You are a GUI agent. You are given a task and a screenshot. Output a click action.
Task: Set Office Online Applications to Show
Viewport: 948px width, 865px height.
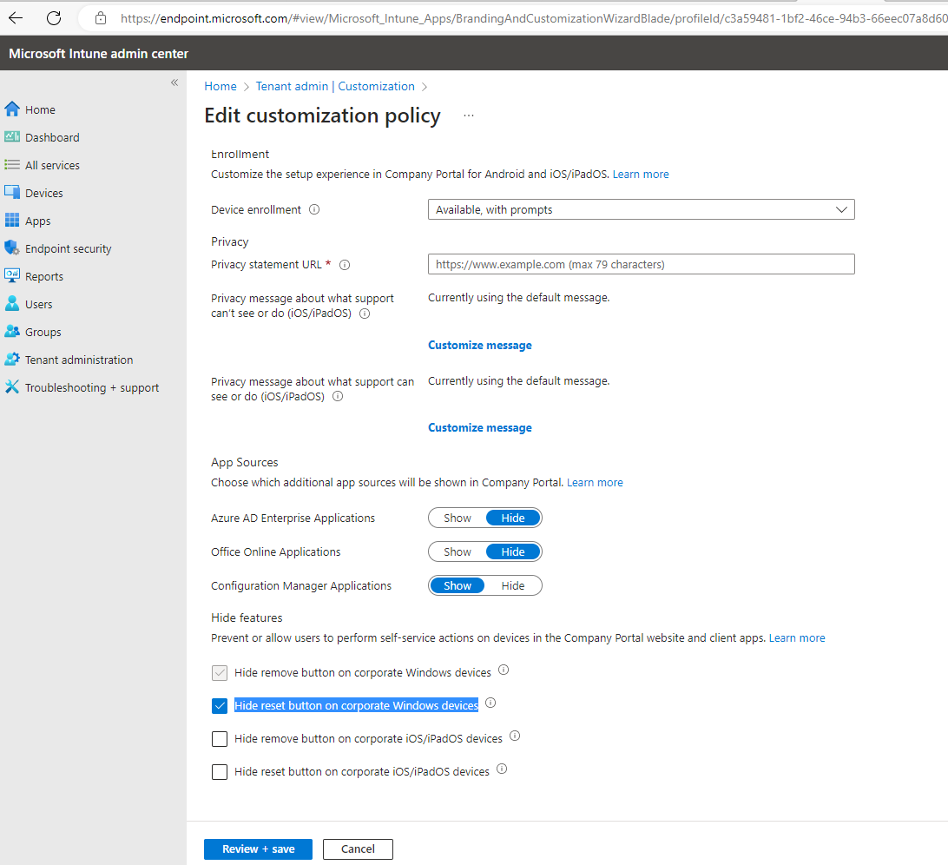click(x=457, y=551)
